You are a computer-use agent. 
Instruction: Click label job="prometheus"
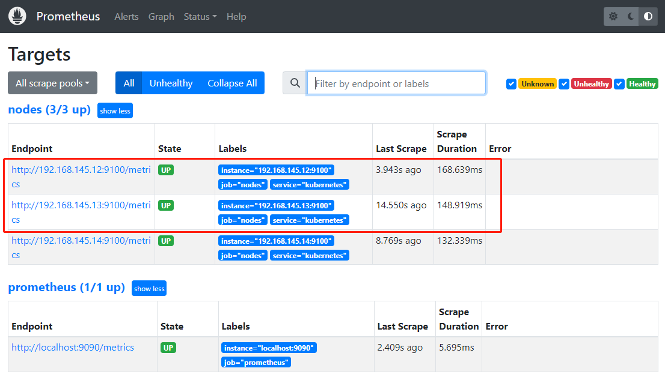256,362
